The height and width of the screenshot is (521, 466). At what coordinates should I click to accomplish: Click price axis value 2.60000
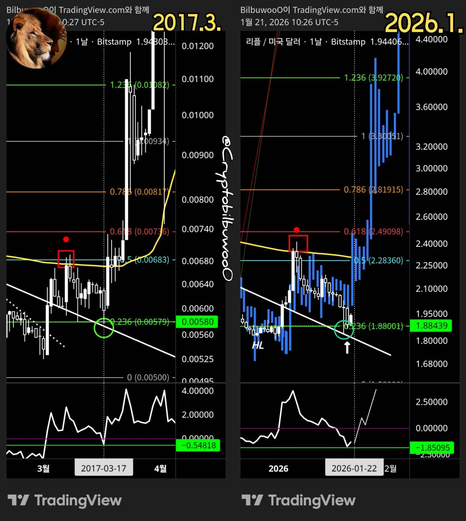[x=431, y=217]
